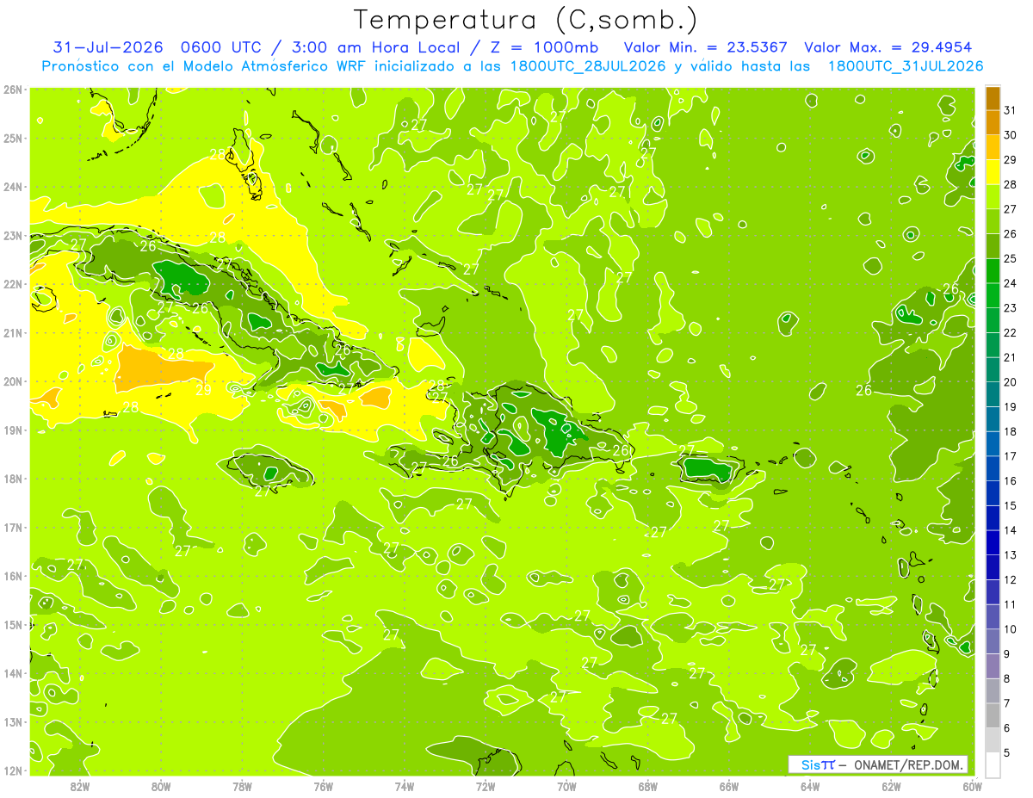Image resolution: width=1033 pixels, height=798 pixels.
Task: Click the "26N" latitude axis label
Action: [x=12, y=90]
